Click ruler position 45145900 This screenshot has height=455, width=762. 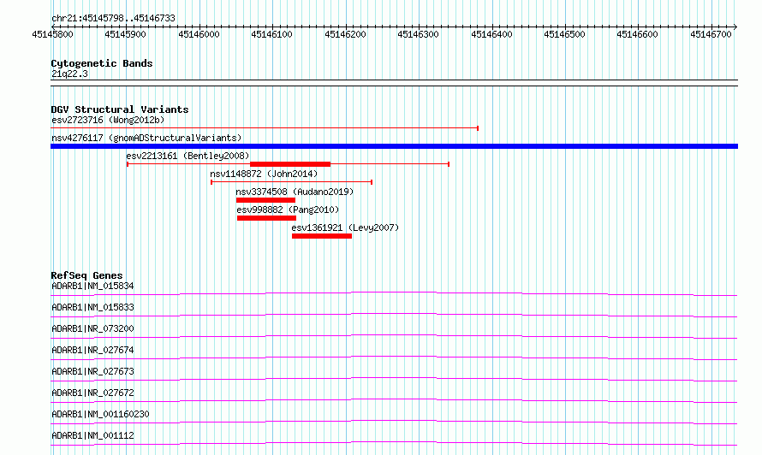coord(125,34)
